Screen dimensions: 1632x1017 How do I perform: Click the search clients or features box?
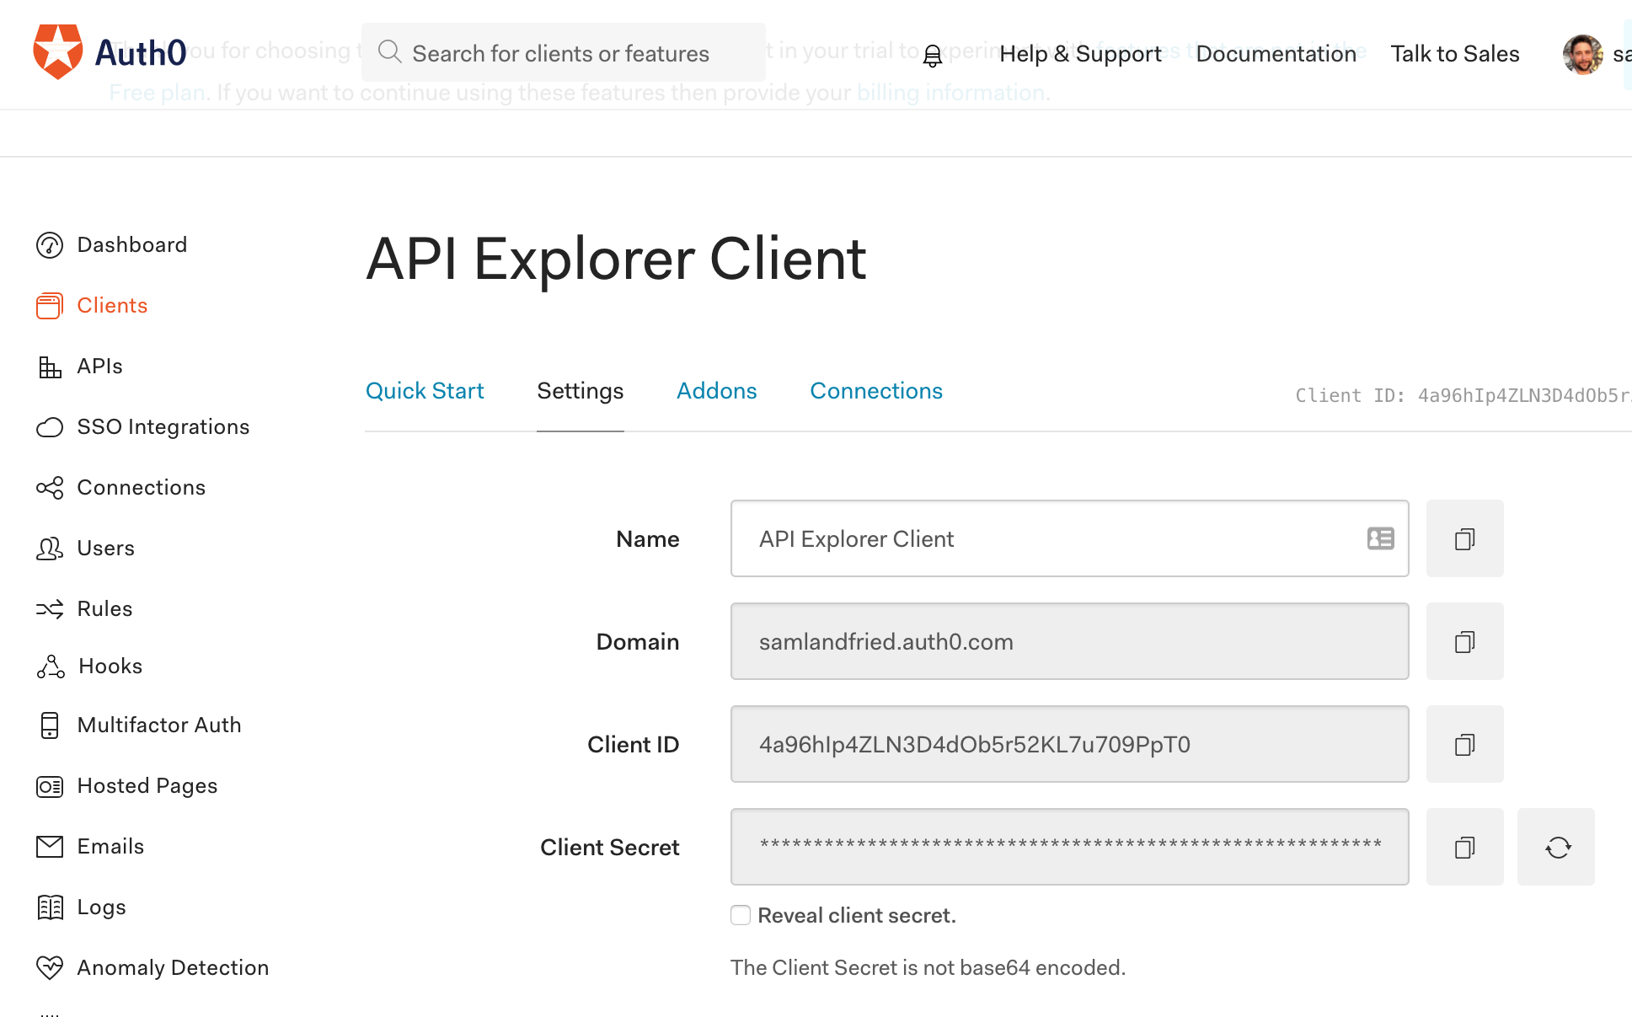click(563, 53)
